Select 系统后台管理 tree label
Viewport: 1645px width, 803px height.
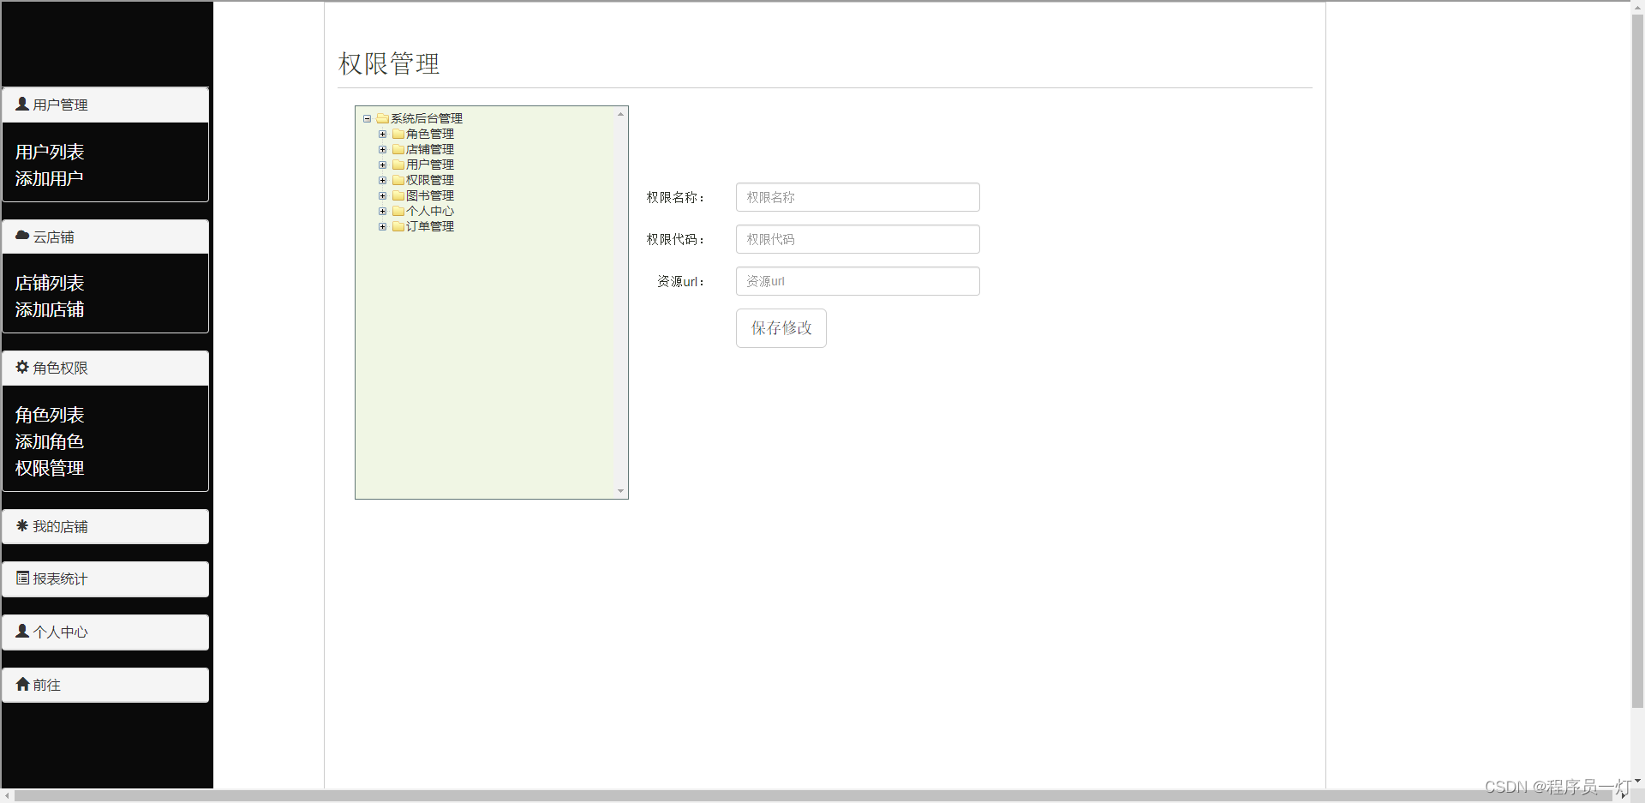pos(427,118)
